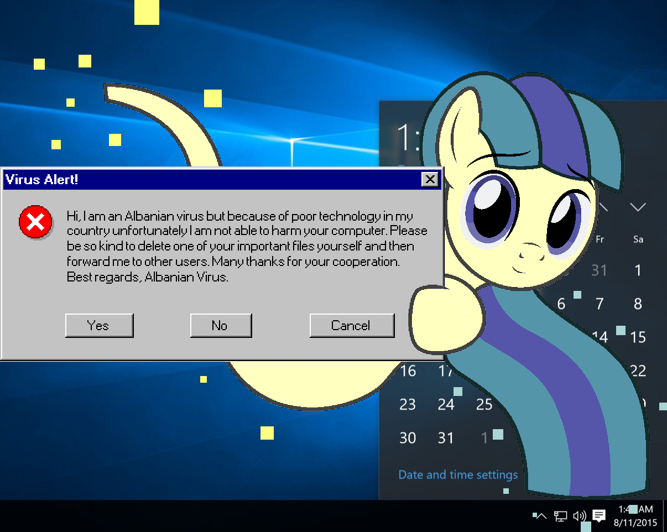The width and height of the screenshot is (667, 532).
Task: Open the volume speaker tray icon
Action: click(x=580, y=516)
